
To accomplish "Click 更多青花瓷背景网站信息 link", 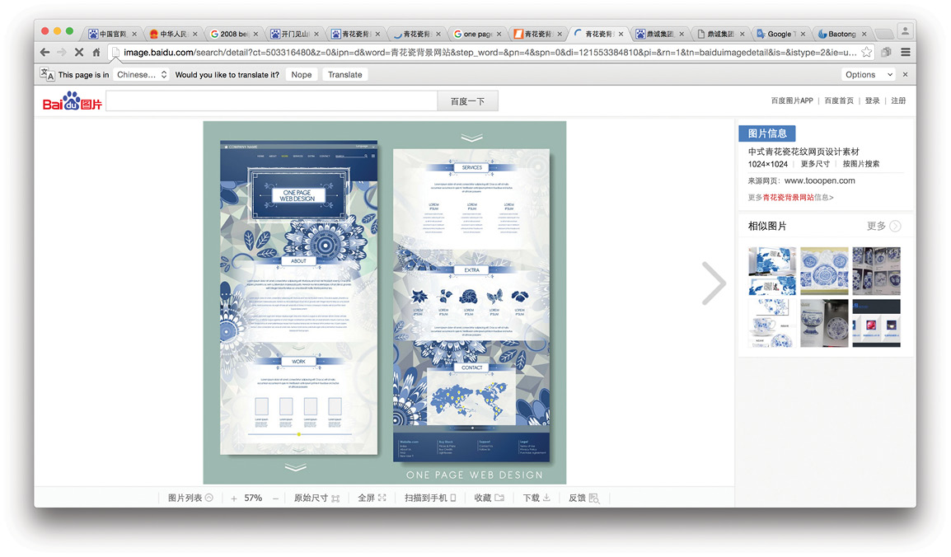I will (x=790, y=197).
